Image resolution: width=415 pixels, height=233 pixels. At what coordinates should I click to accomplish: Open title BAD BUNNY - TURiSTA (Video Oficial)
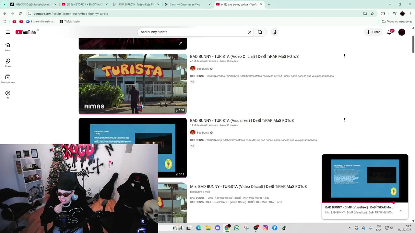click(244, 56)
